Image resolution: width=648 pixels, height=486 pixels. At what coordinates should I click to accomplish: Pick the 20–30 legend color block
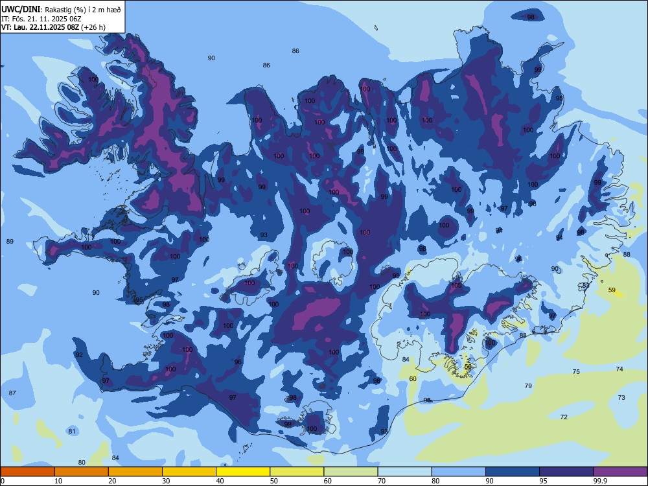click(135, 472)
